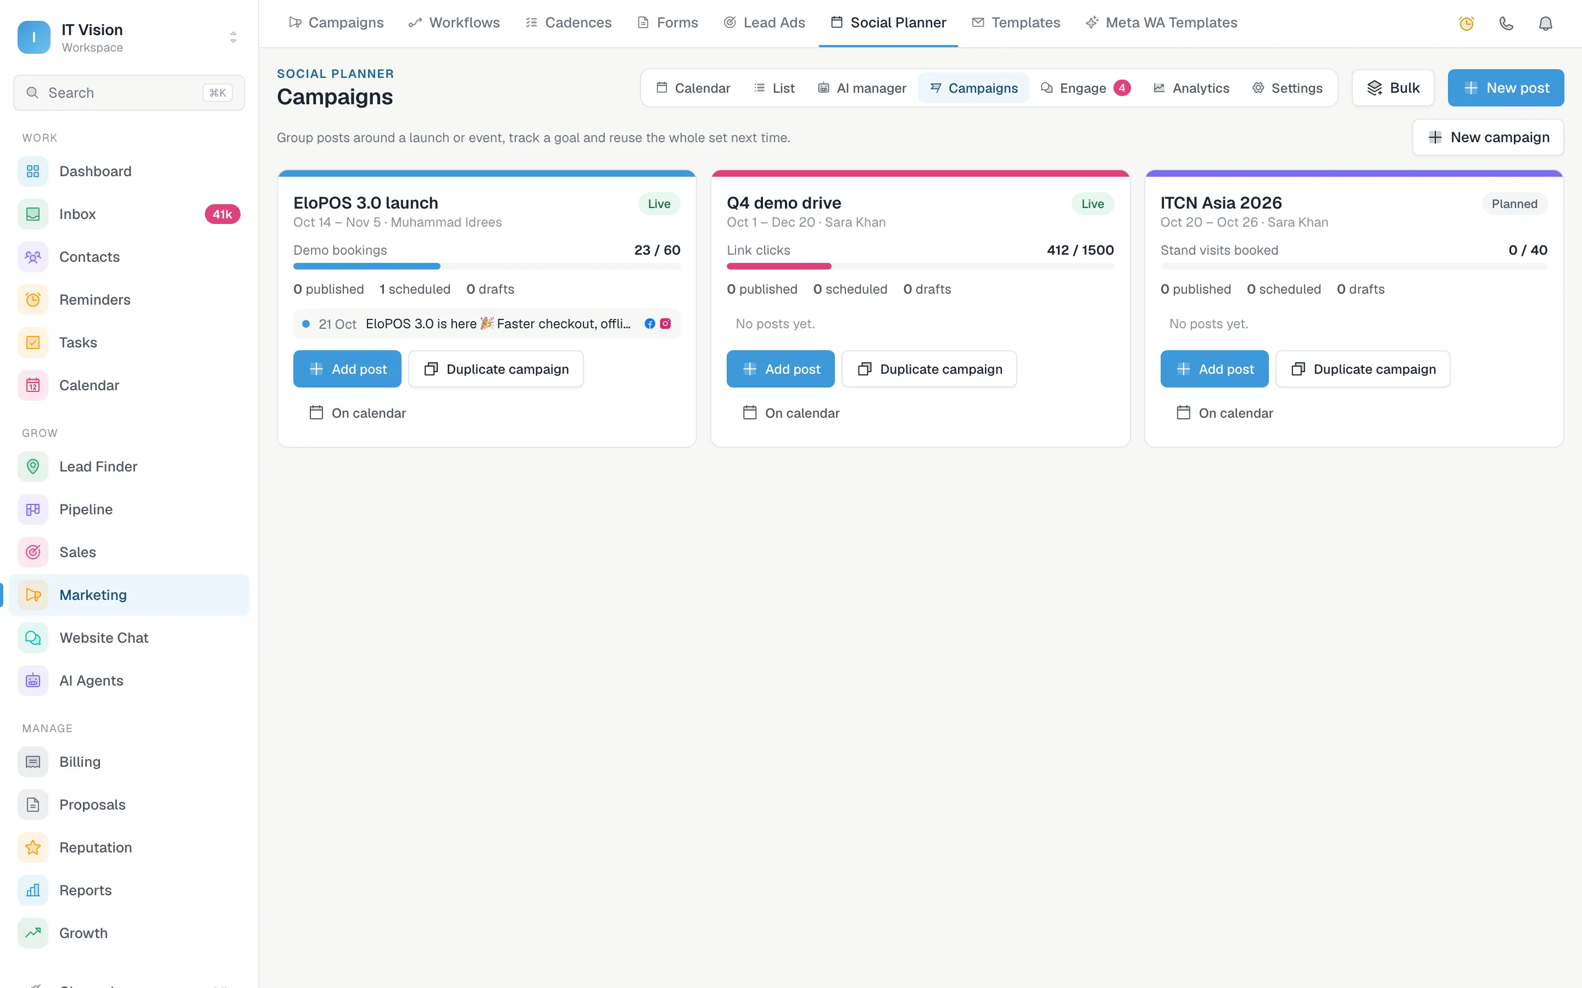Click the Lead Finder pin icon
This screenshot has height=988, width=1582.
click(33, 467)
